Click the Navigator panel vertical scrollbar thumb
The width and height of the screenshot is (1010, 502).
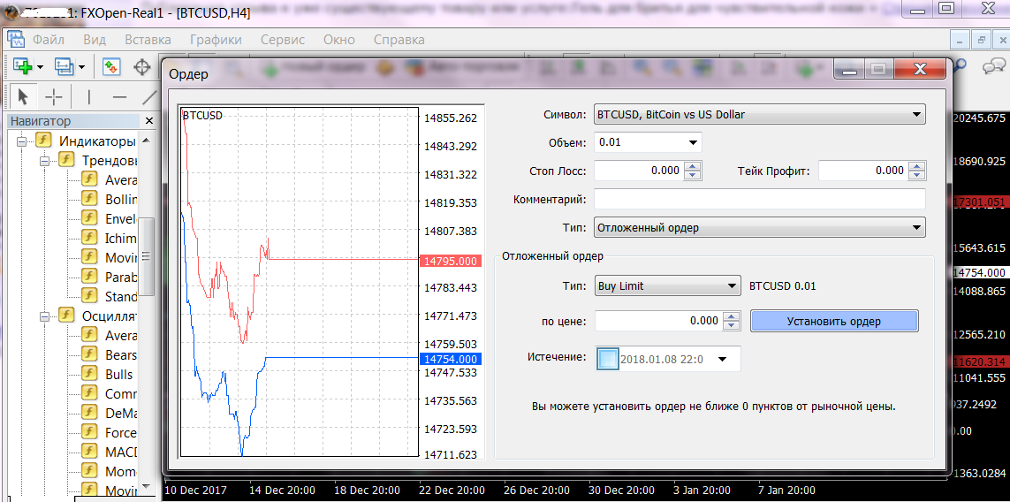147,256
